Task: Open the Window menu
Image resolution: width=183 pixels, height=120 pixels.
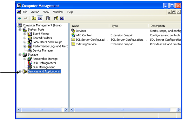Action: tap(58, 12)
